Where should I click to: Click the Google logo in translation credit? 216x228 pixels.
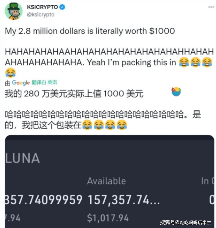pos(21,83)
